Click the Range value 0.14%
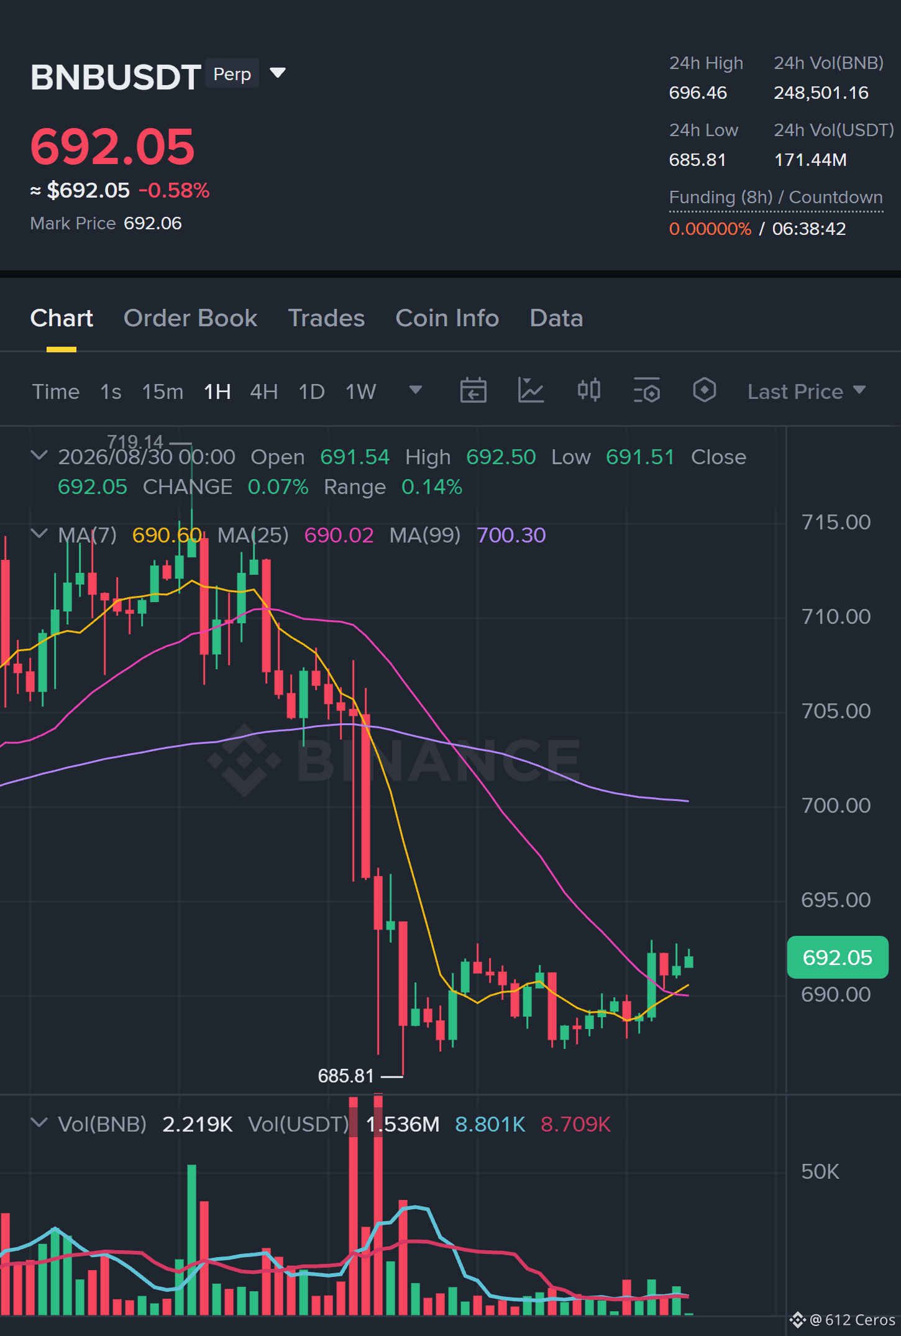 pyautogui.click(x=432, y=487)
